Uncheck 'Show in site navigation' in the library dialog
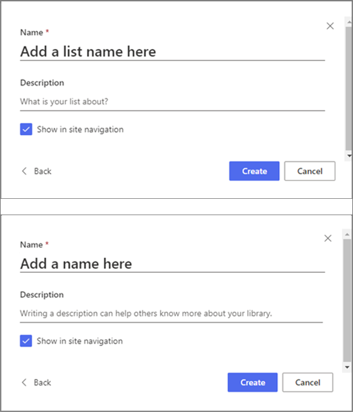 click(26, 341)
